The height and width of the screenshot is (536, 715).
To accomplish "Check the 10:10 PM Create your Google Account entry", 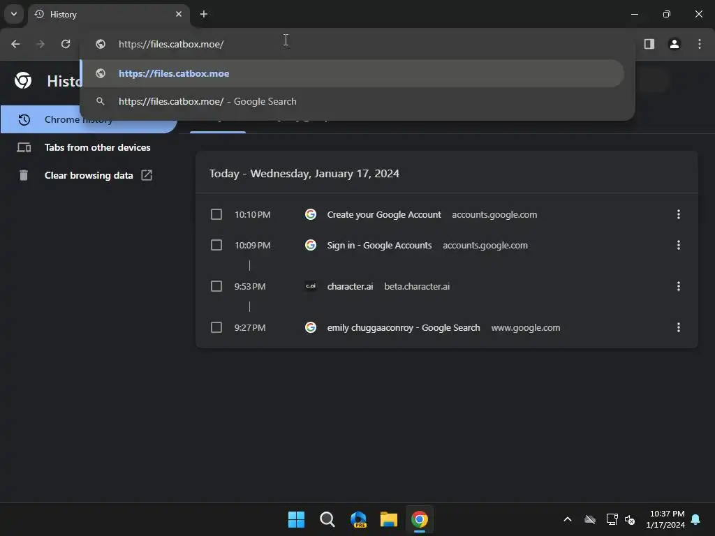I will tap(216, 214).
